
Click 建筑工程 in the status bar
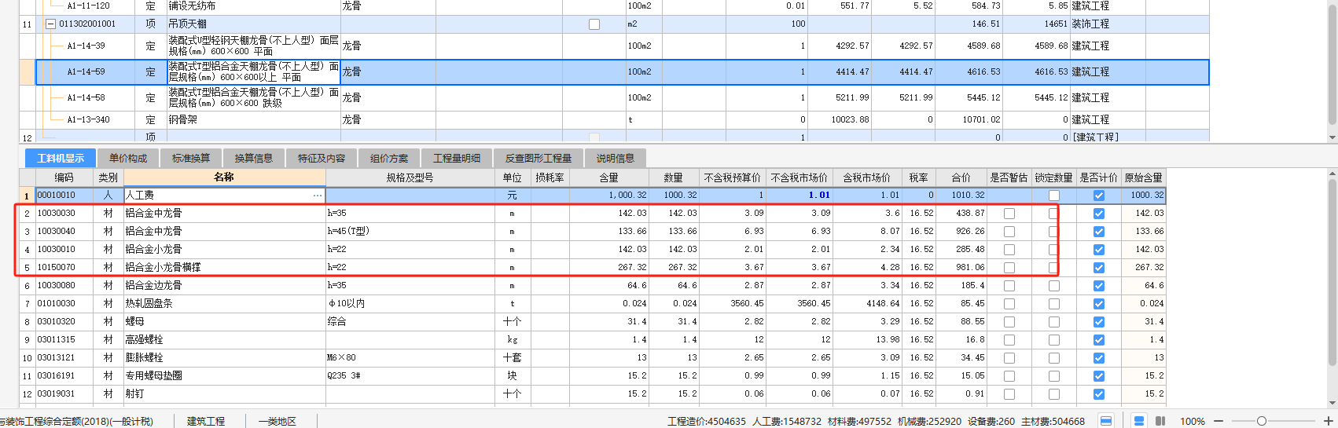[x=206, y=422]
